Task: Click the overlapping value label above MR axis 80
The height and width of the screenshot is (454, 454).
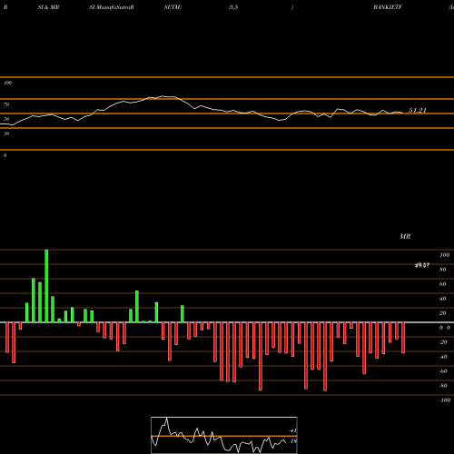Action: click(422, 266)
